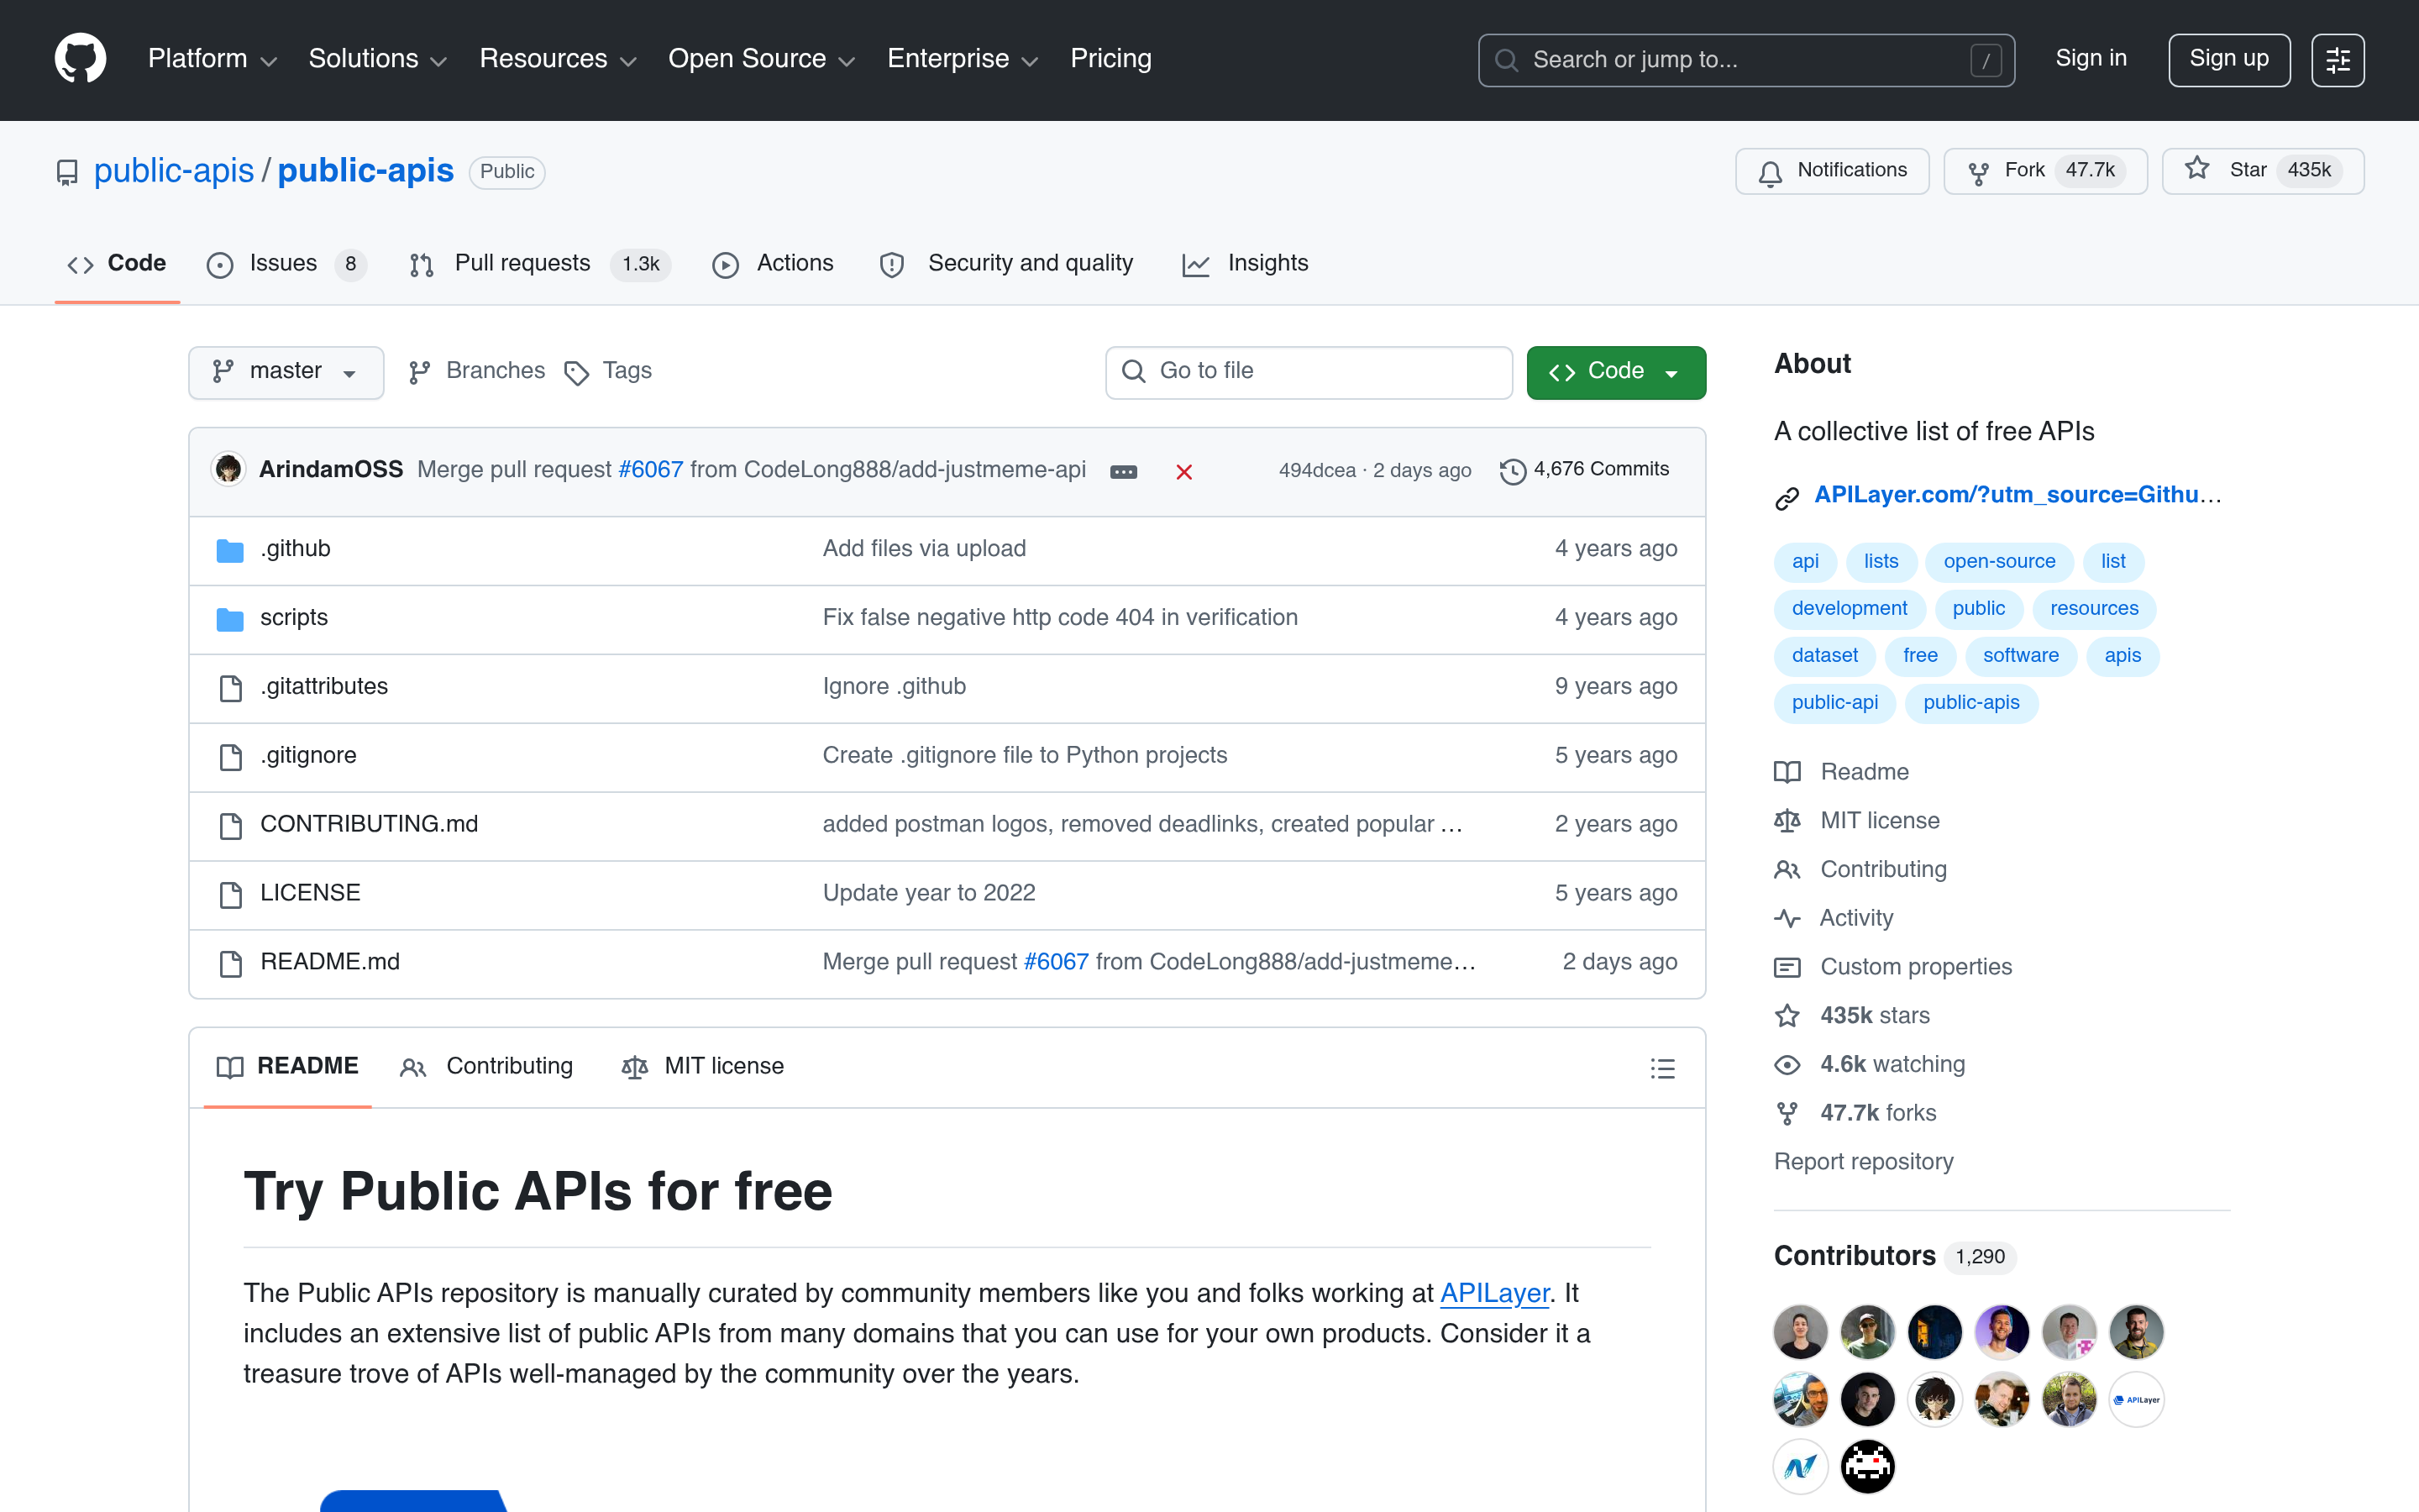Expand the Resources menu

(558, 59)
